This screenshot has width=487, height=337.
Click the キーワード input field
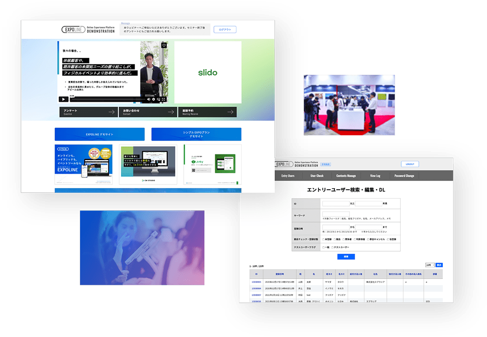point(335,214)
